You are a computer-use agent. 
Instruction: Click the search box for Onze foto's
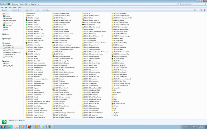click(193, 4)
